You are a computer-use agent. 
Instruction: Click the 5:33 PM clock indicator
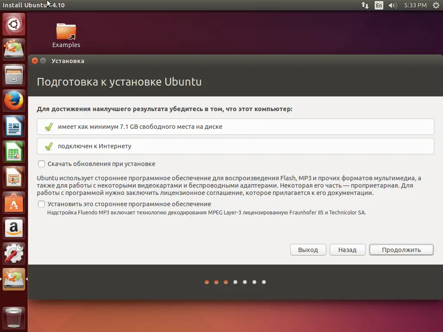point(415,5)
